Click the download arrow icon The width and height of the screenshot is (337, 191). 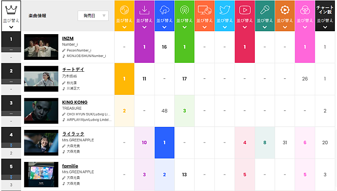pos(144,10)
